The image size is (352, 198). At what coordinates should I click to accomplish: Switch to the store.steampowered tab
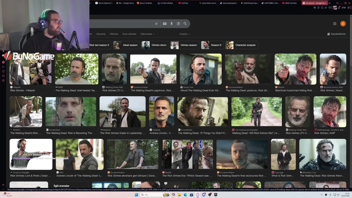(228, 3)
